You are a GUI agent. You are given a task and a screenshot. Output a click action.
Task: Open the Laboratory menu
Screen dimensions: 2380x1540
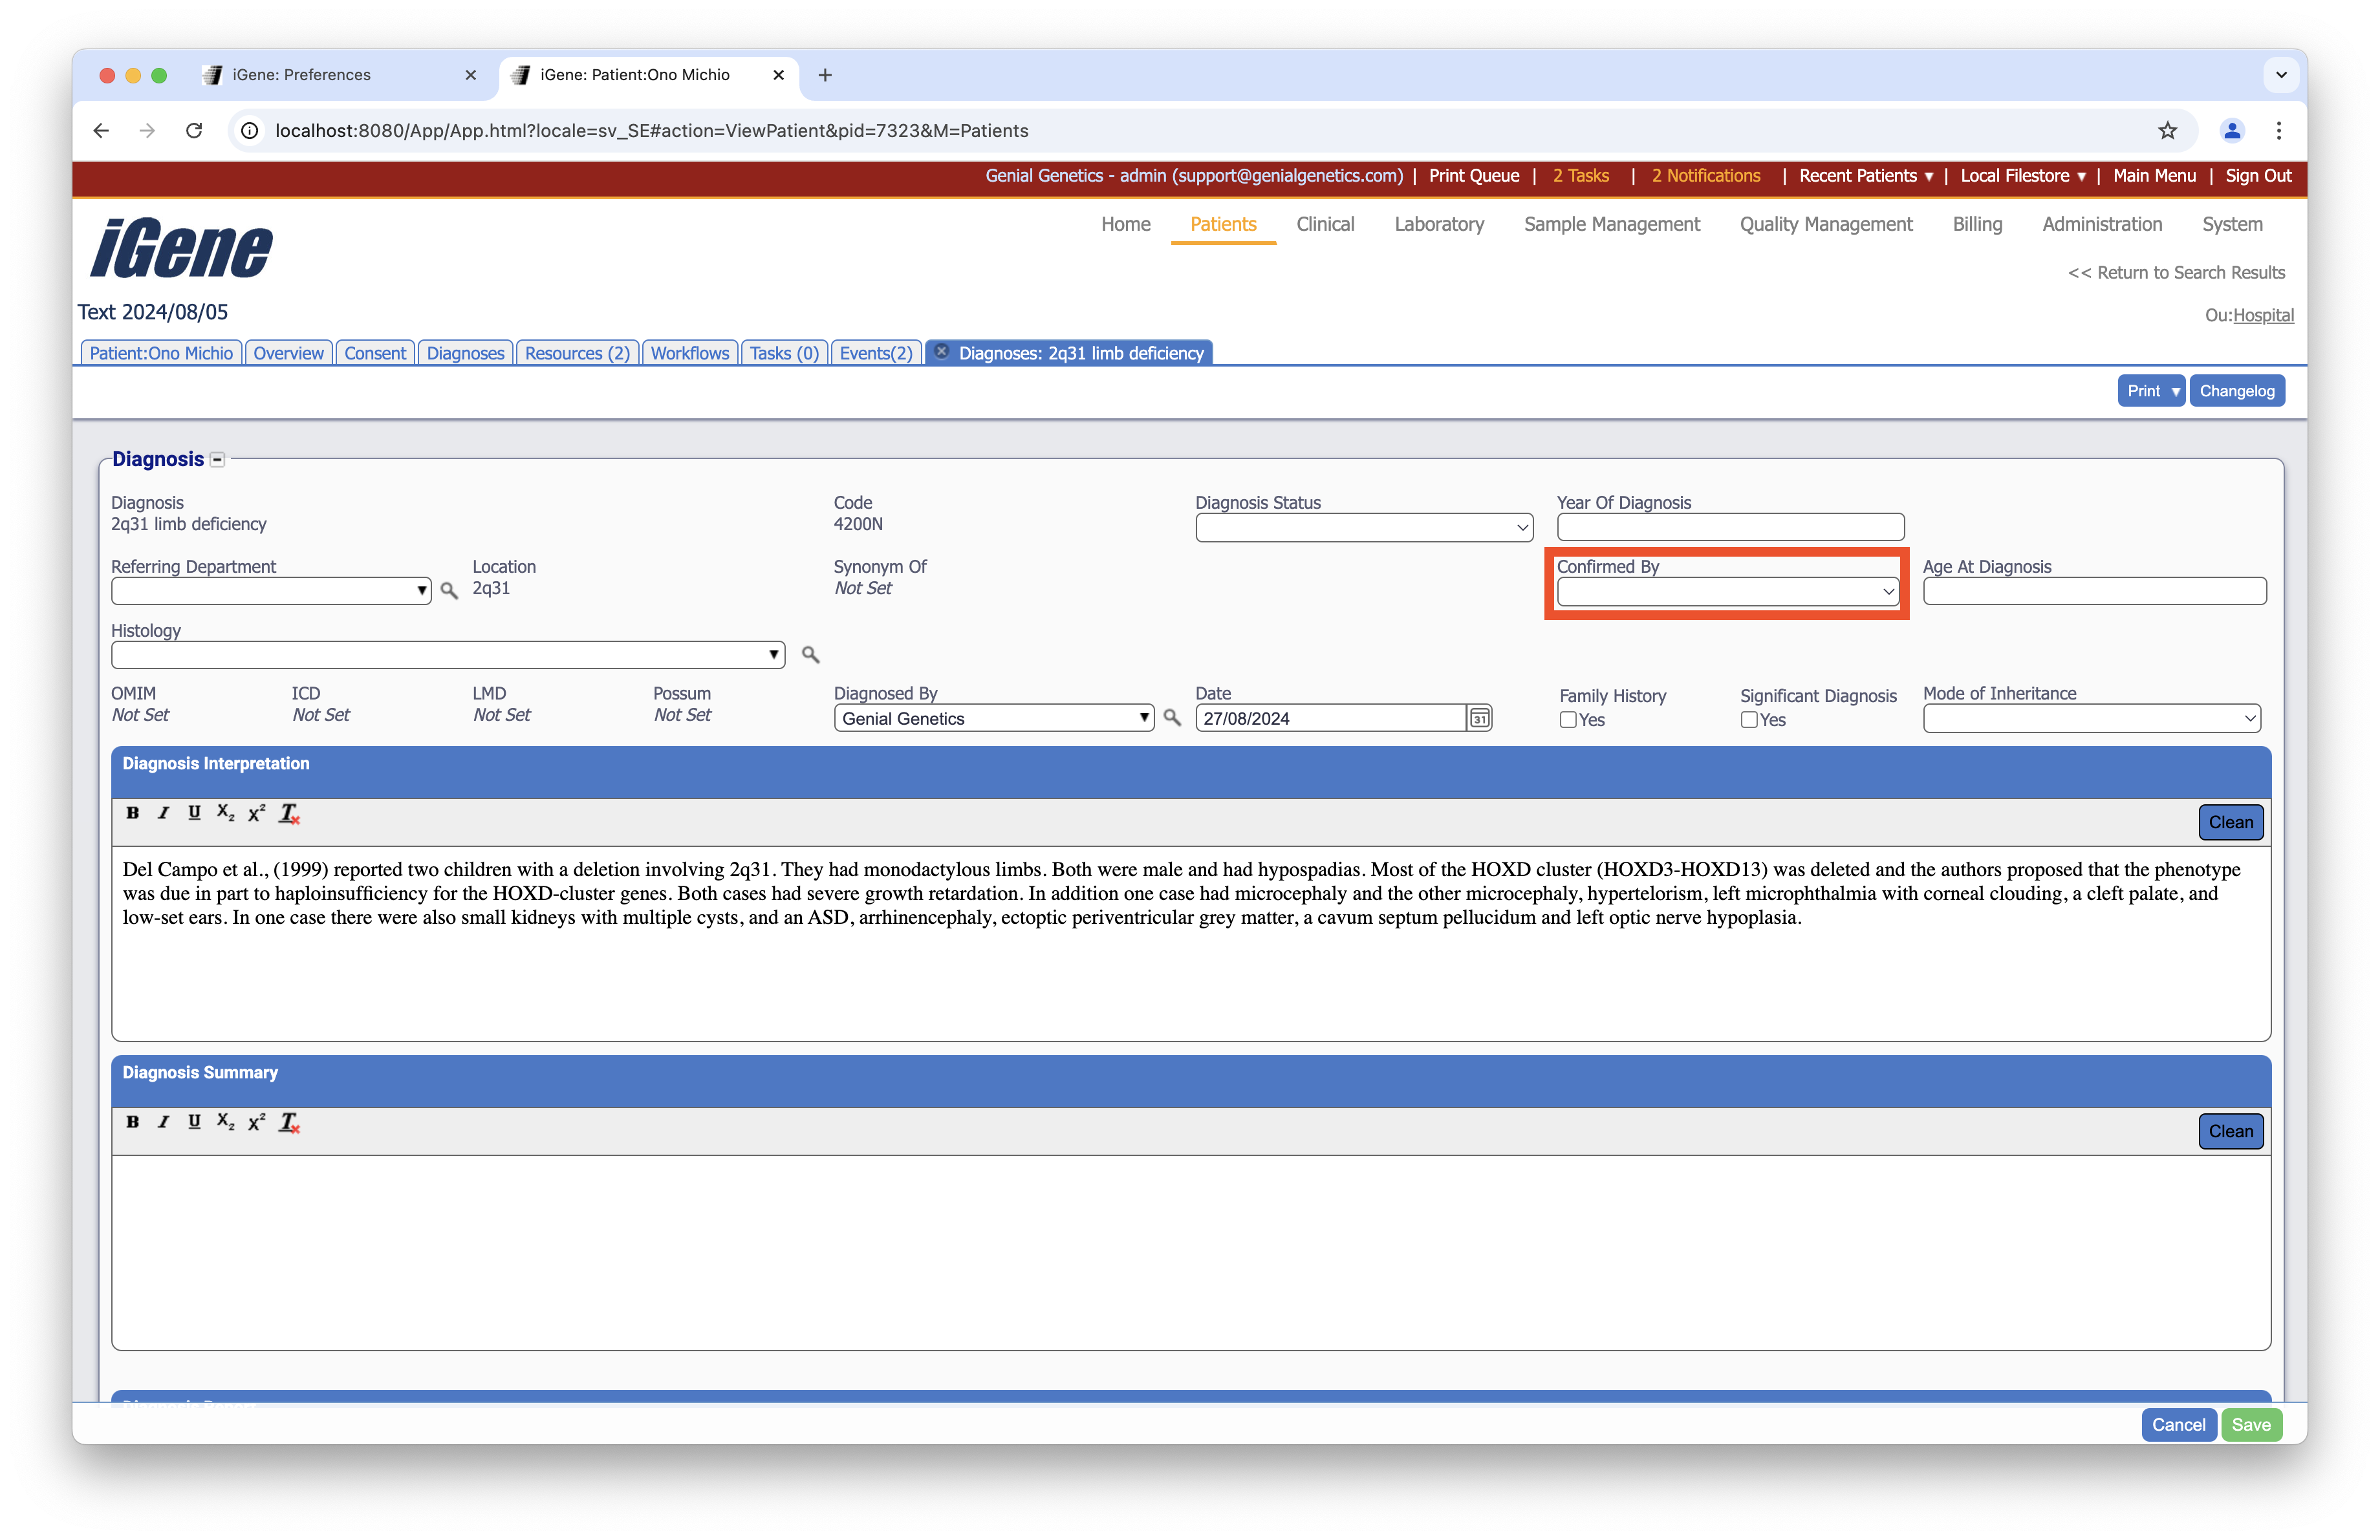(x=1438, y=224)
